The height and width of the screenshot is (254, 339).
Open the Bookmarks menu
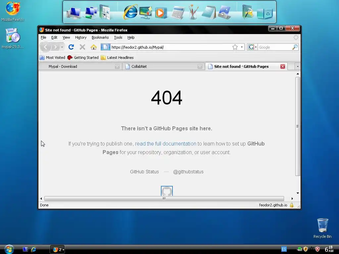tap(100, 37)
